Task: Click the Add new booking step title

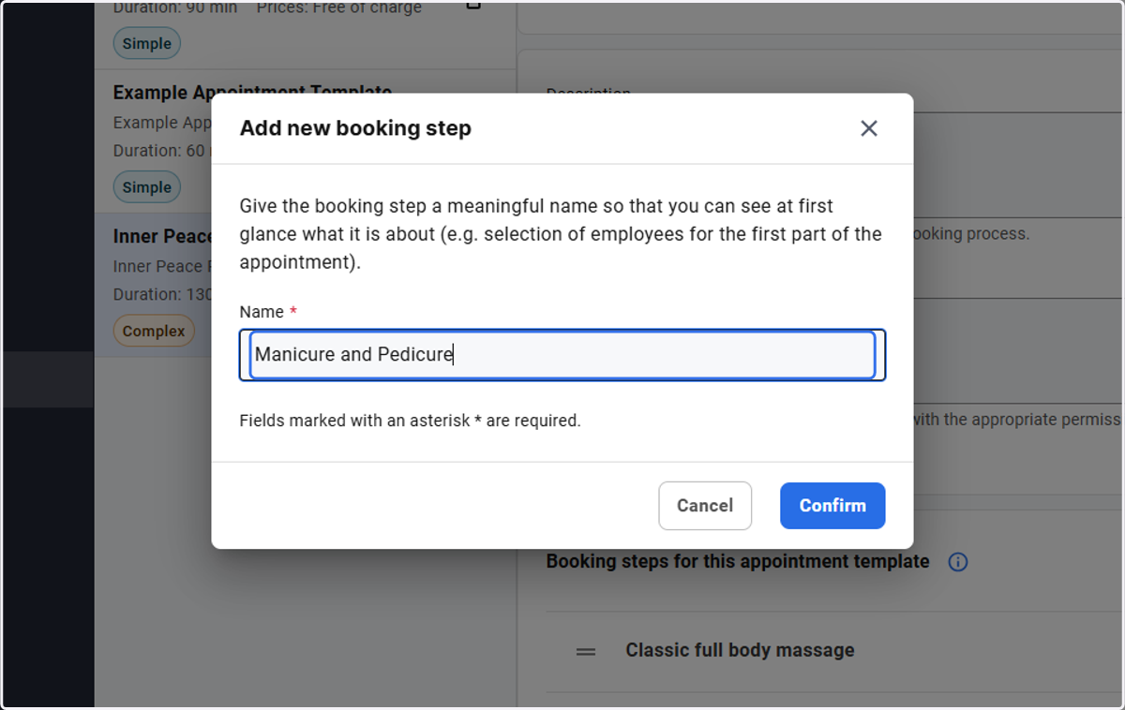Action: [355, 128]
